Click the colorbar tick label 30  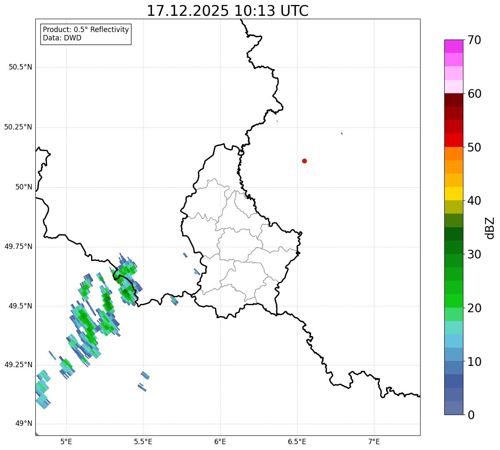474,254
